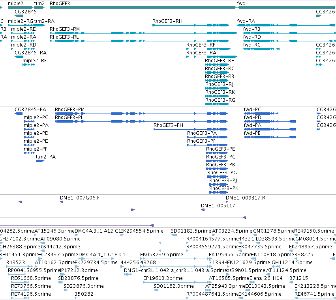Click transcript miple2-RE label
The height and width of the screenshot is (300, 336).
[x=23, y=29]
